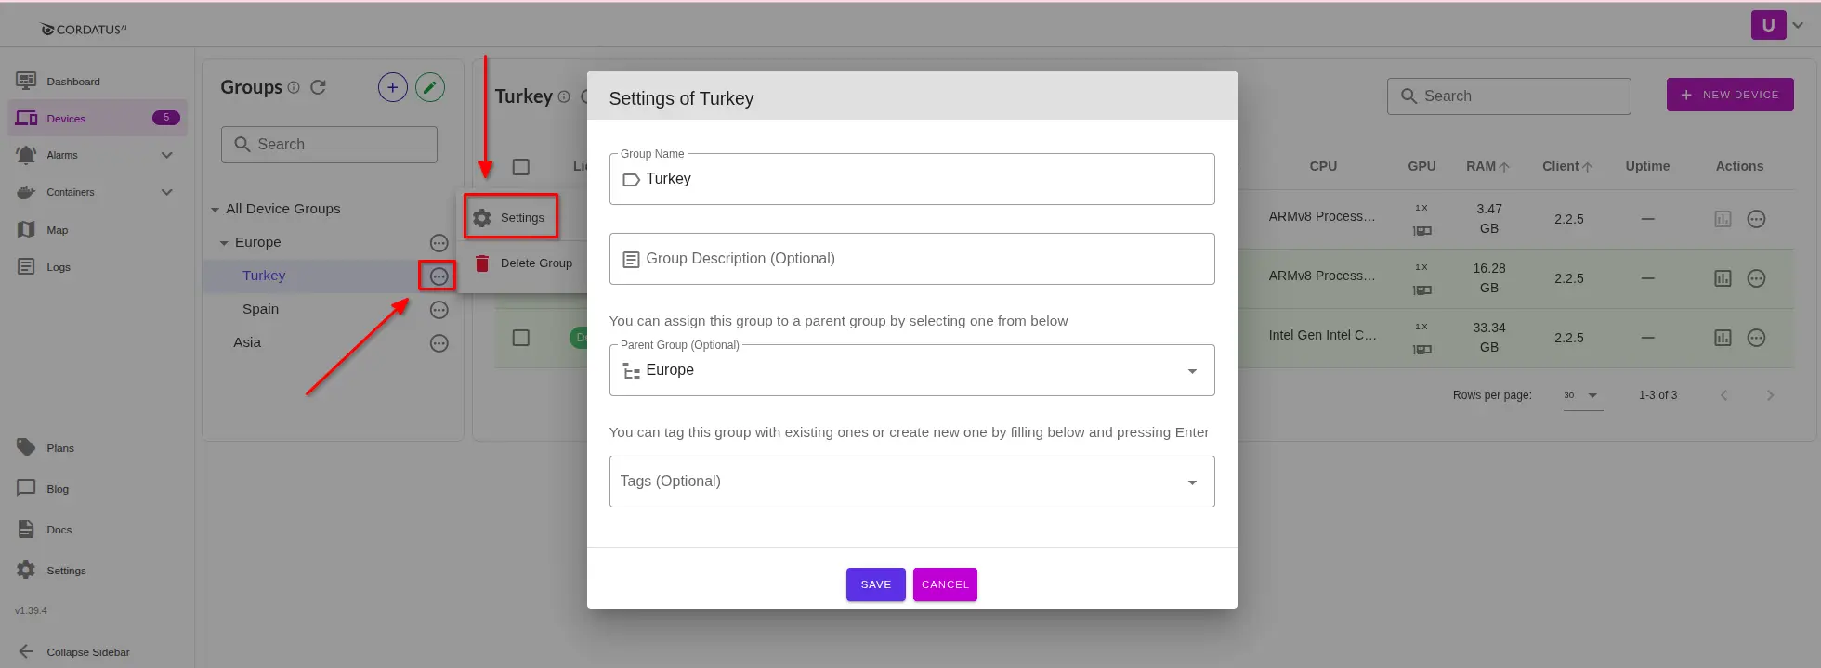The height and width of the screenshot is (668, 1821).
Task: Open the Parent Group dropdown showing Europe
Action: (911, 370)
